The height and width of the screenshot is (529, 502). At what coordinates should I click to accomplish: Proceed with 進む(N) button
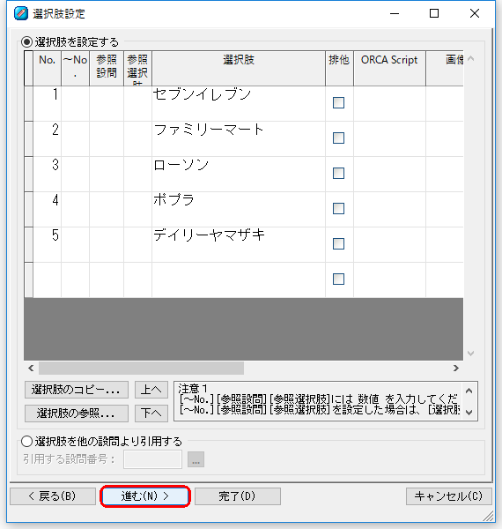coord(145,496)
